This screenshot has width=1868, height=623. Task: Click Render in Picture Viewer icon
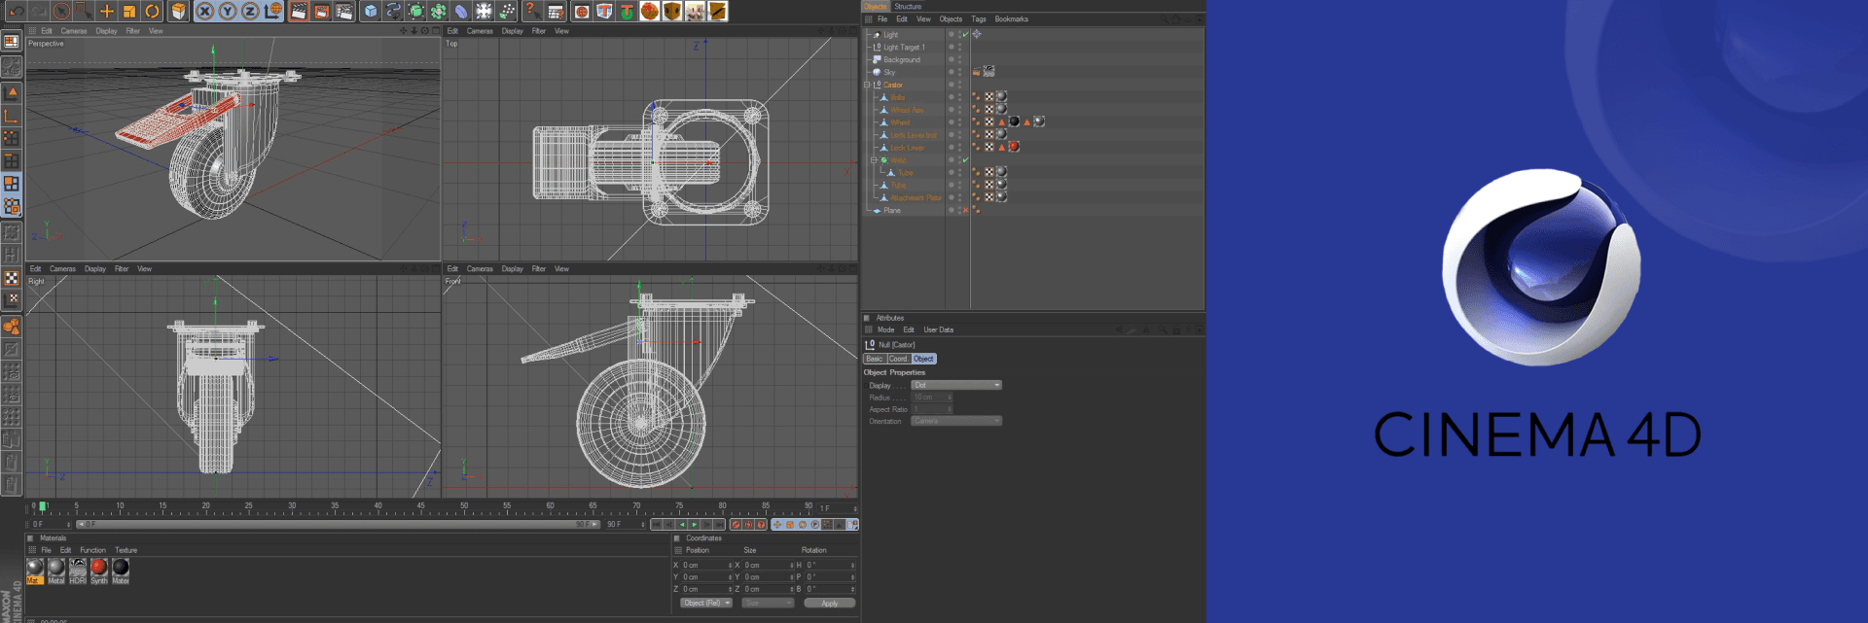(x=321, y=11)
